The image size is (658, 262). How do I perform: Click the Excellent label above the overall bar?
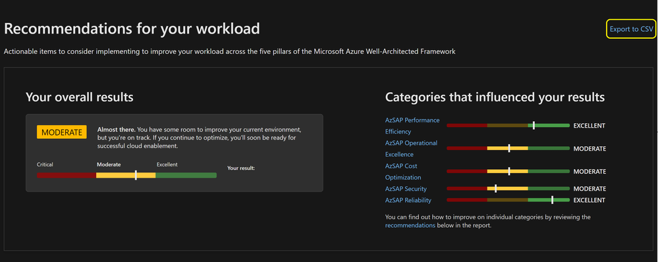(x=167, y=165)
